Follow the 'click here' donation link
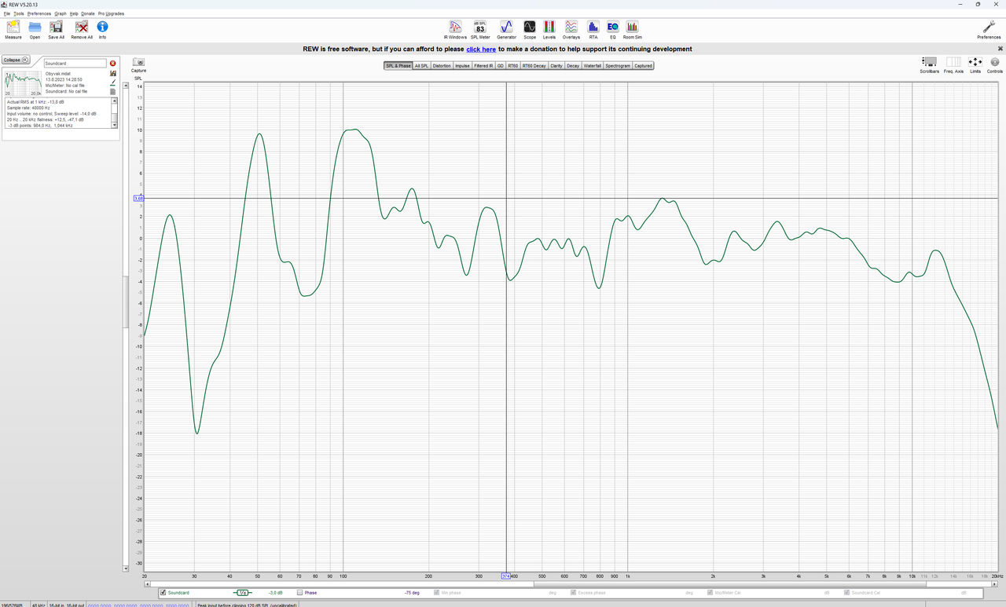The image size is (1006, 607). pos(481,49)
